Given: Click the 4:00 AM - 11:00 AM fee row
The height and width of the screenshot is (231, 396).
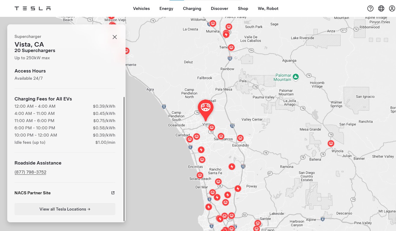Looking at the screenshot, I should [x=65, y=113].
